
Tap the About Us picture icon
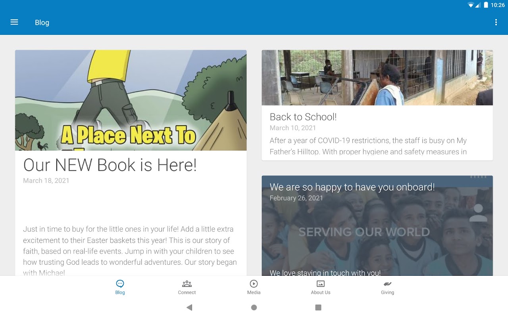pyautogui.click(x=321, y=284)
